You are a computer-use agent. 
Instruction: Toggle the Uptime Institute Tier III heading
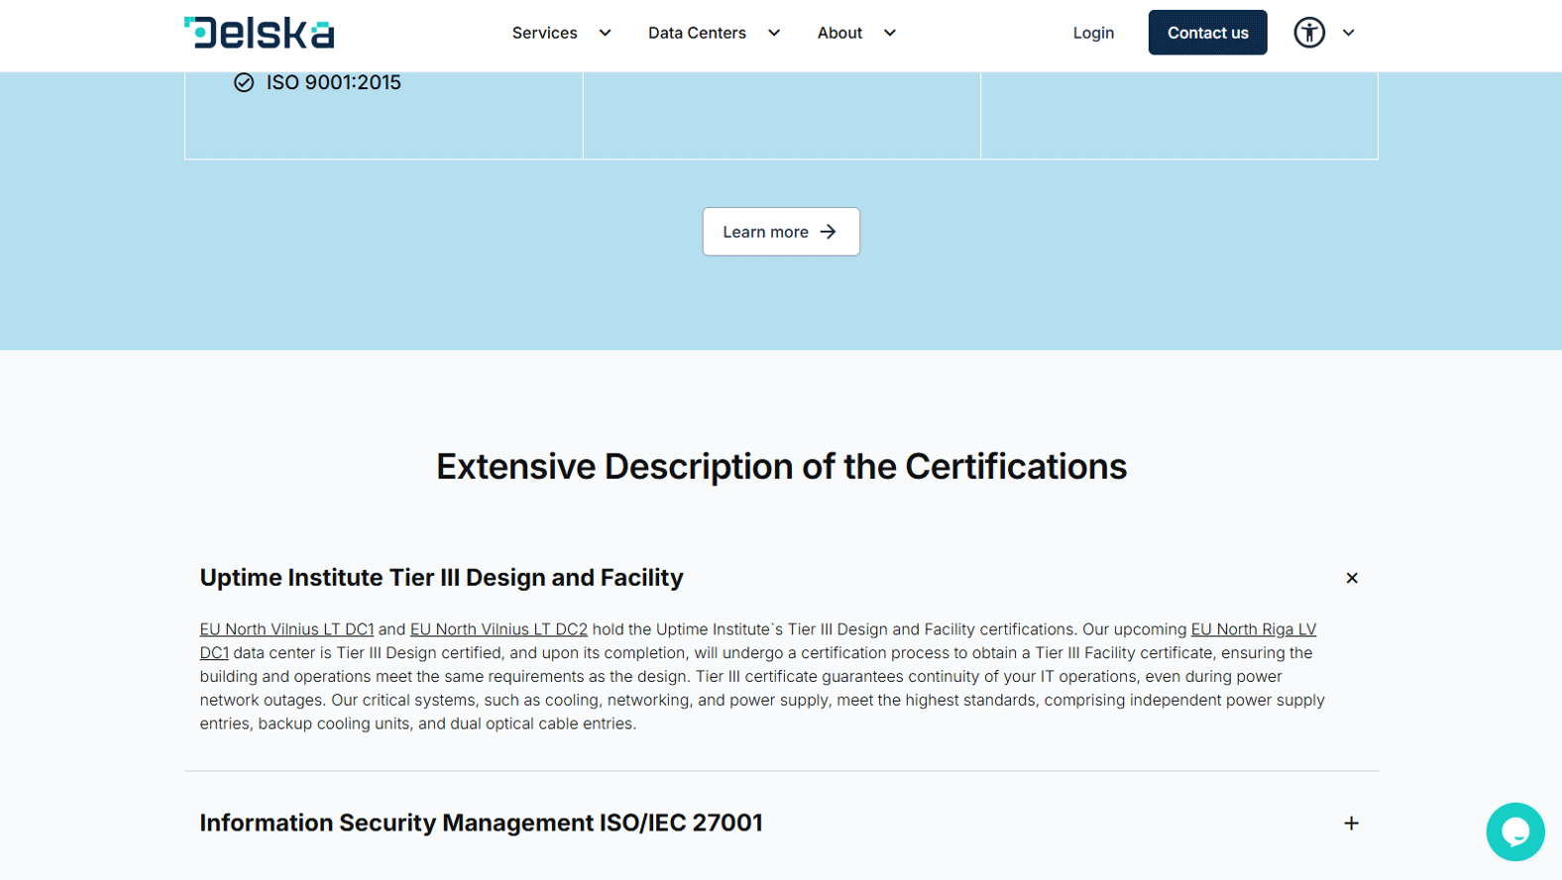441,578
